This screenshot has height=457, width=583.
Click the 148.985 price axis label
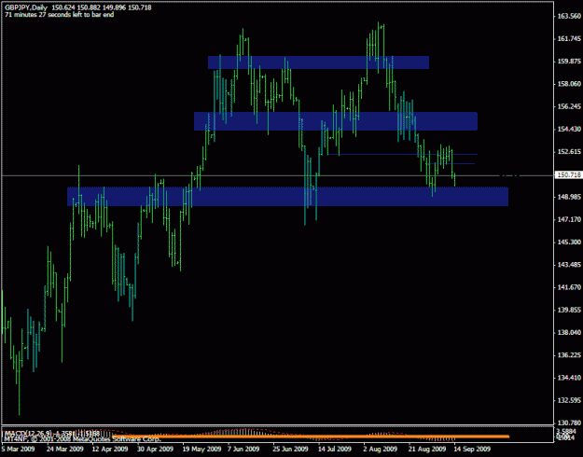point(569,197)
